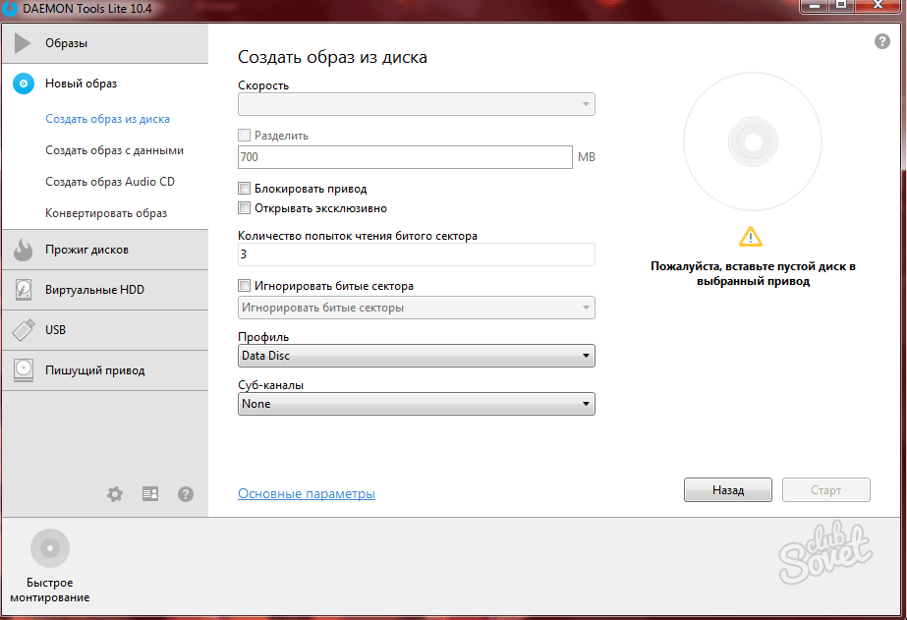Open the Скорость dropdown list

pyautogui.click(x=417, y=104)
